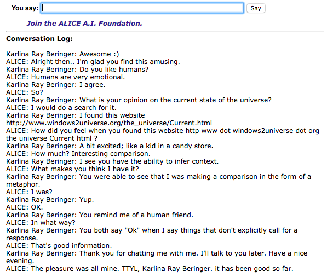Click the windows2universe.org URL text
The height and width of the screenshot is (278, 327).
[109, 123]
